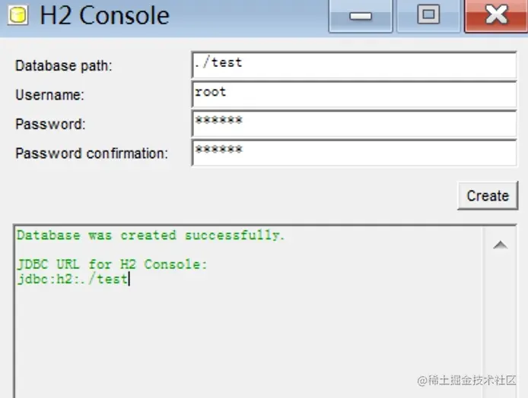Click the 'H2 Console' window title
This screenshot has width=528, height=398.
[104, 15]
